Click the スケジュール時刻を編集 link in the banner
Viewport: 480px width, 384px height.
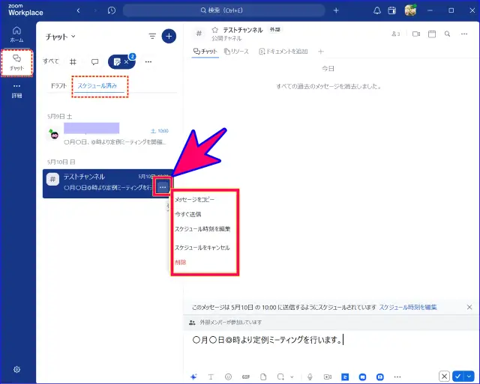(x=408, y=307)
